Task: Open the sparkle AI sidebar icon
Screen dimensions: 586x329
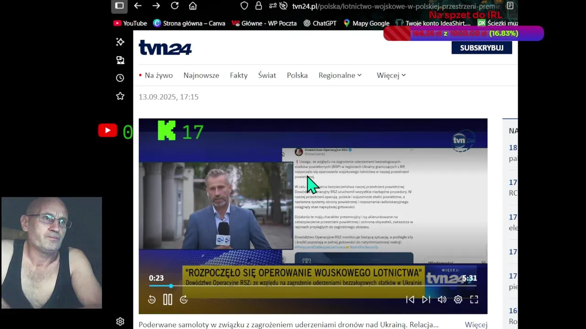Action: (120, 42)
